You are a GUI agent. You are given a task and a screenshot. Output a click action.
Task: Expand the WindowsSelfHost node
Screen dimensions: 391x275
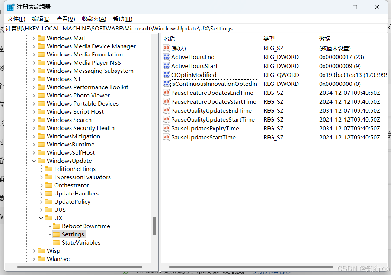pyautogui.click(x=33, y=153)
